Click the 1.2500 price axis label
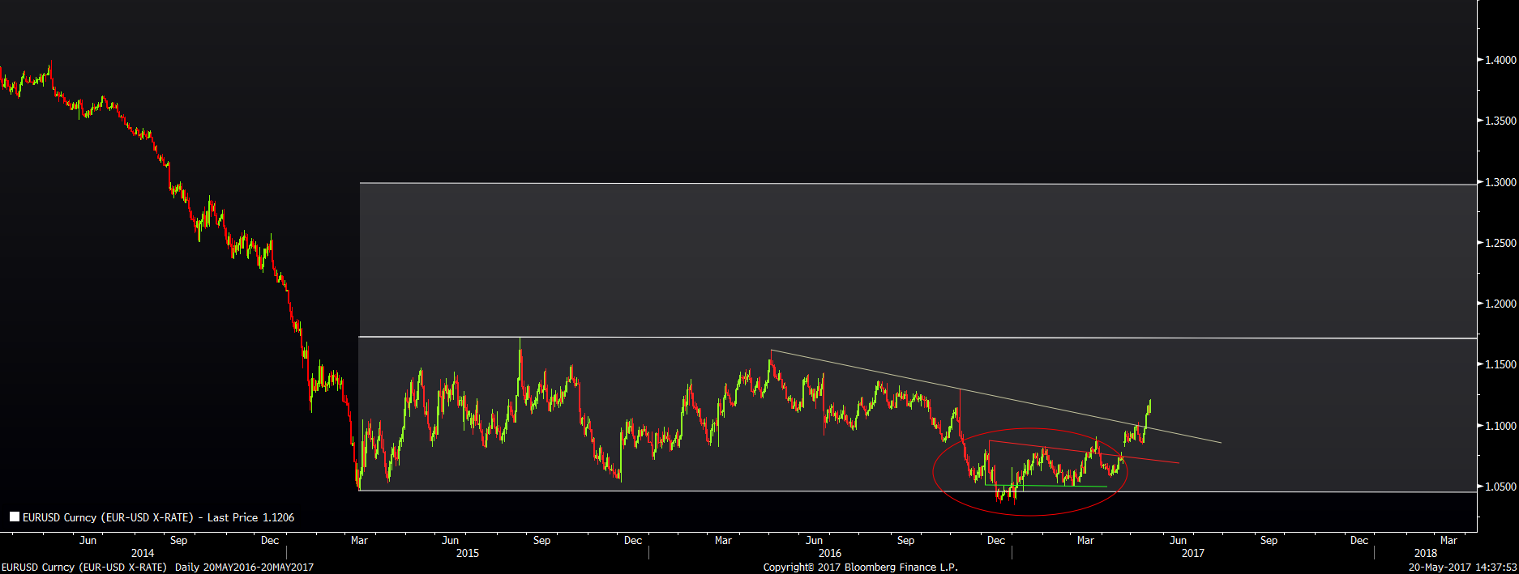 (x=1500, y=243)
